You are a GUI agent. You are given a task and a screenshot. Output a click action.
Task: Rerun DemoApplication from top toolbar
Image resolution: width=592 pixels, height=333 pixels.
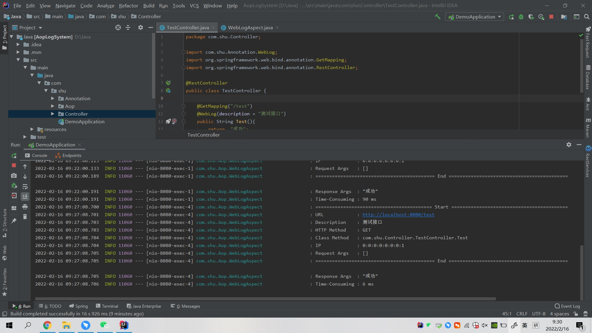511,17
